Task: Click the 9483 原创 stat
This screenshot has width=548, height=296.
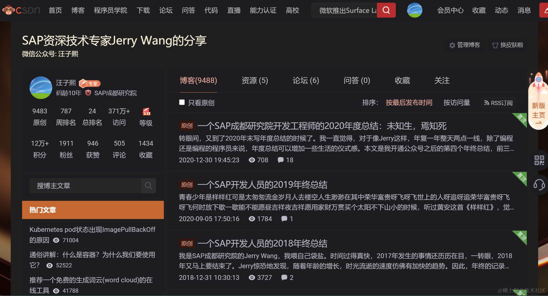Action: point(40,117)
